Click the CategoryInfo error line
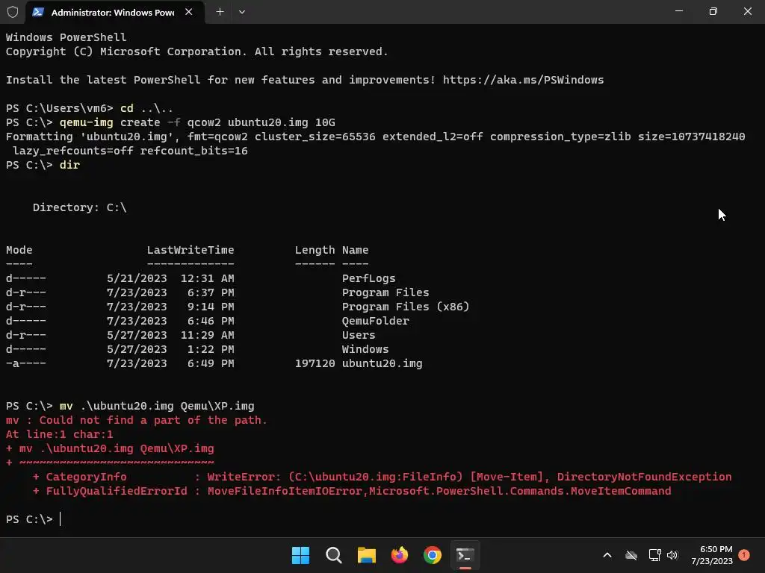This screenshot has width=765, height=573. point(382,477)
